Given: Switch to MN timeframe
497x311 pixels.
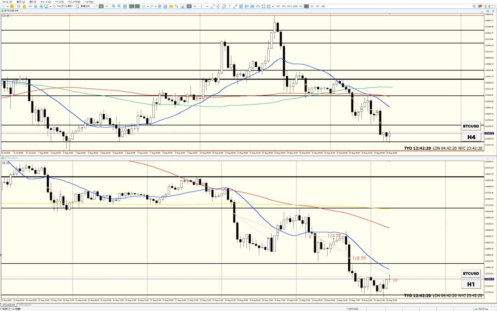Looking at the screenshot, I should 323,6.
